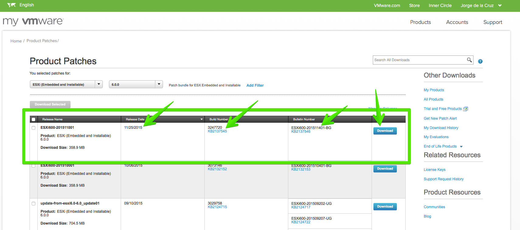Open the License Keys link
This screenshot has height=230, width=520.
[x=435, y=170]
